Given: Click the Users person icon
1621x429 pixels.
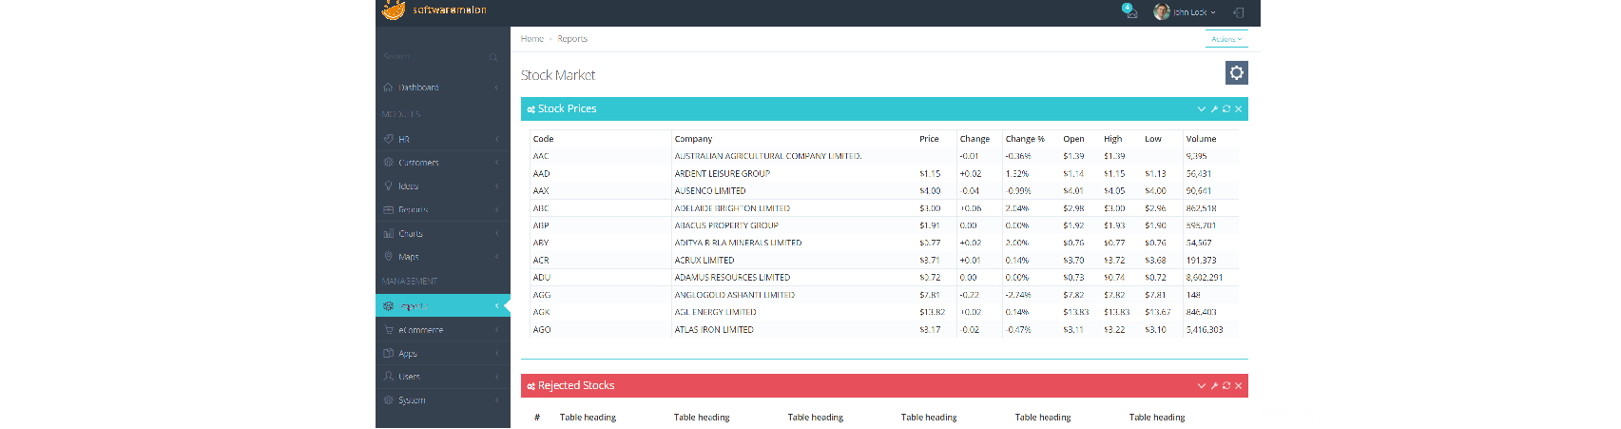Looking at the screenshot, I should coord(388,377).
